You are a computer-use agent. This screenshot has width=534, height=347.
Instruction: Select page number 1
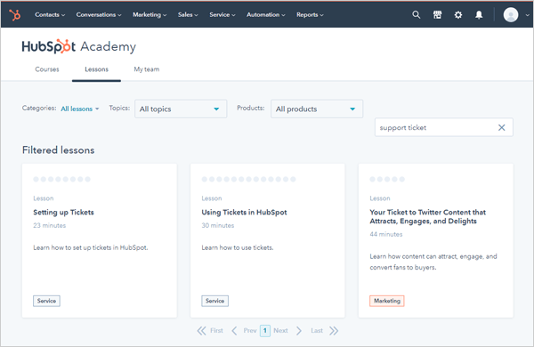coord(265,331)
